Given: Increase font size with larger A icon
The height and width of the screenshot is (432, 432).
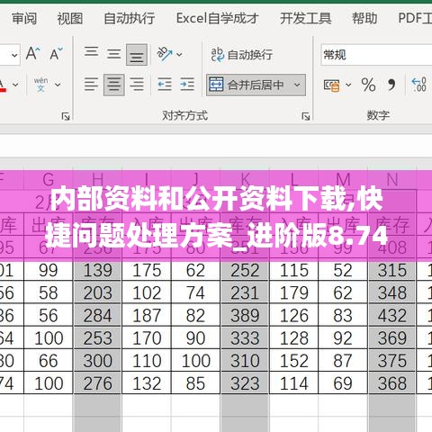Looking at the screenshot, I should point(32,54).
